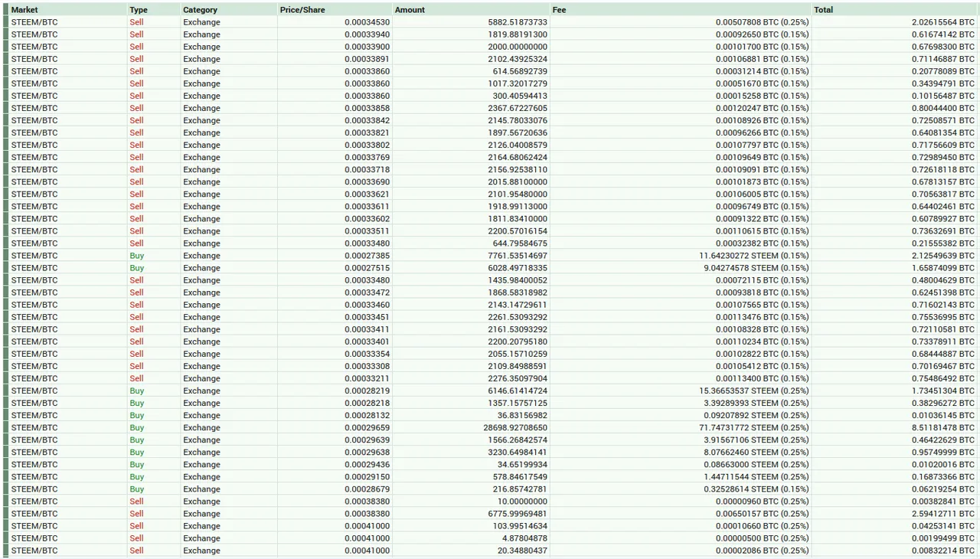Select amount cell 5882.51873733
Image resolution: width=980 pixels, height=559 pixels.
[518, 22]
